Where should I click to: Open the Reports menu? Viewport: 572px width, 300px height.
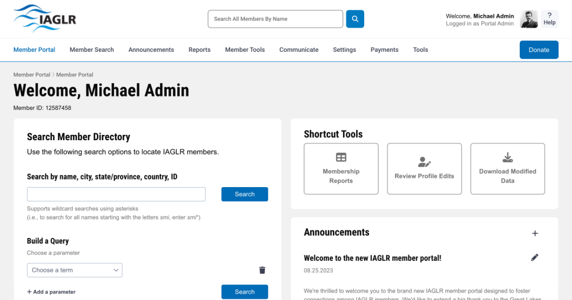click(x=199, y=50)
